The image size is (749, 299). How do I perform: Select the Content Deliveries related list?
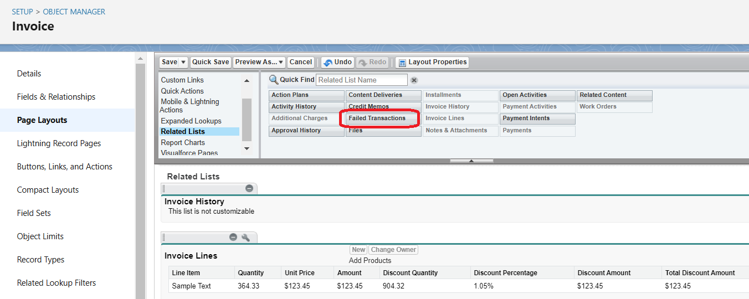click(383, 95)
